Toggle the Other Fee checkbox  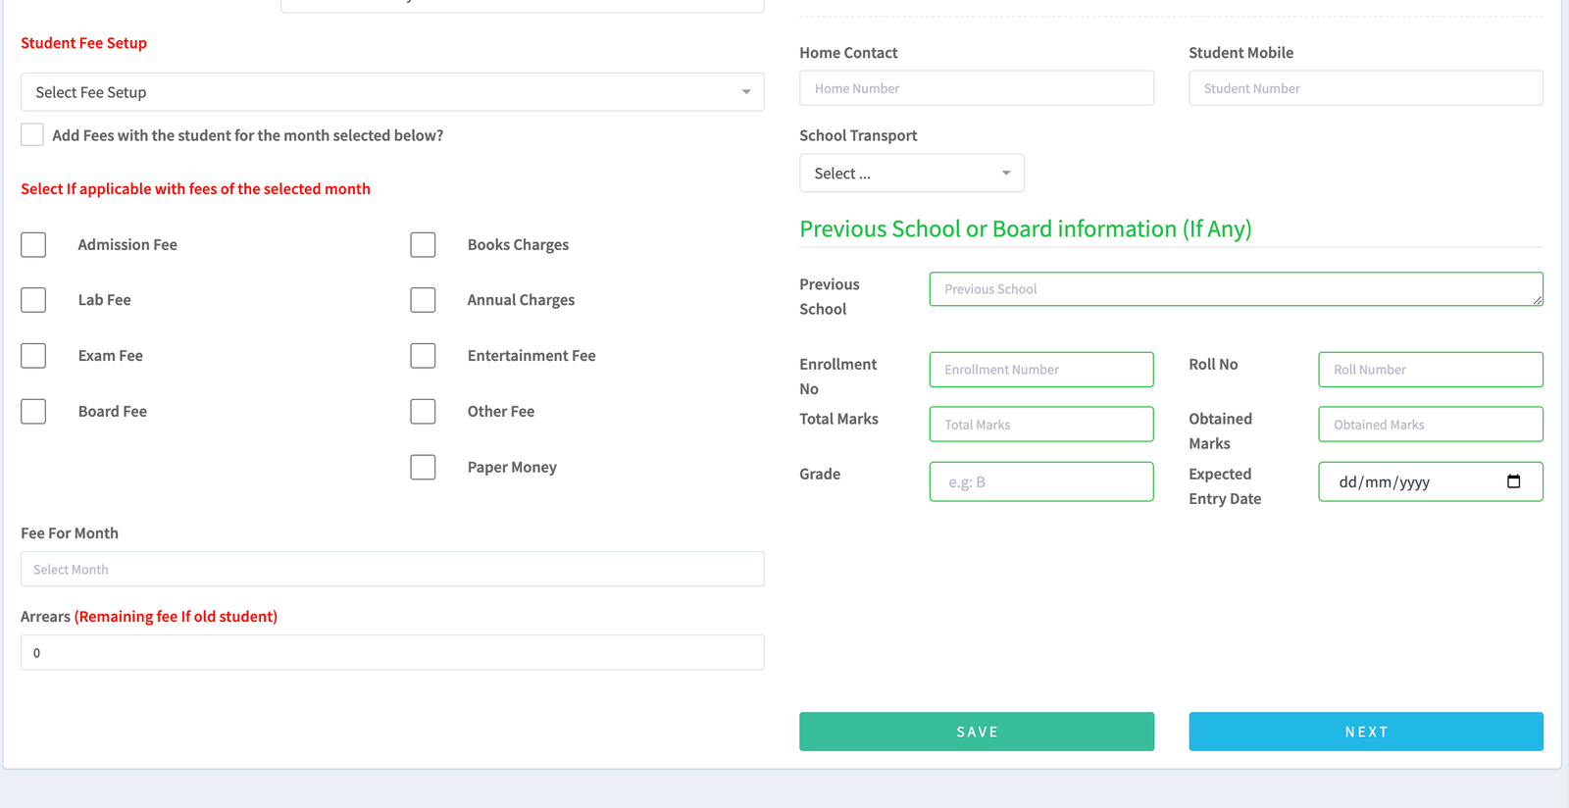pyautogui.click(x=423, y=411)
